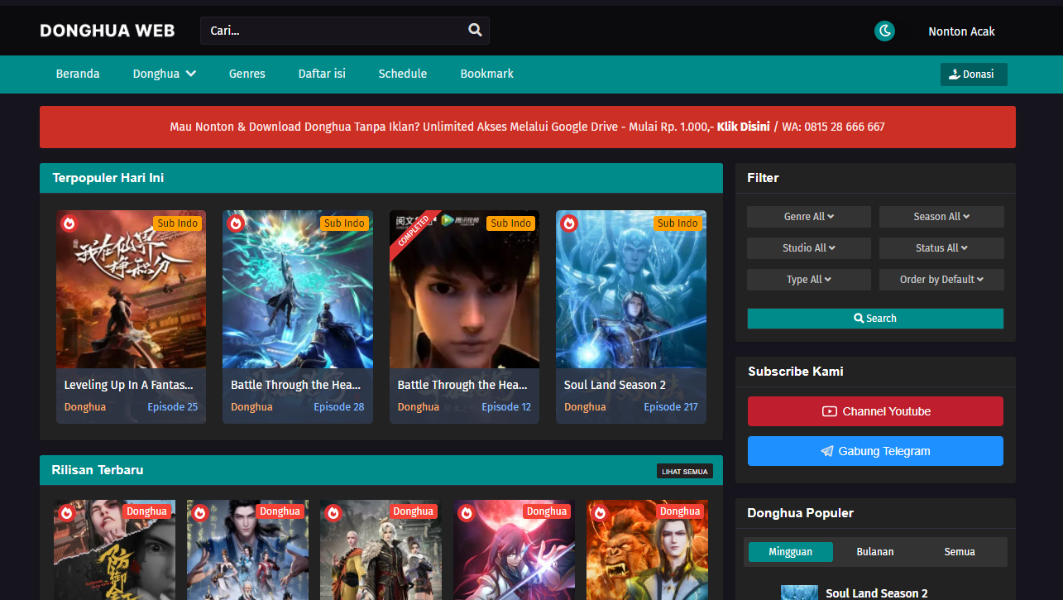
Task: Click the Terpopuler Hari Ini heading
Action: click(x=108, y=178)
